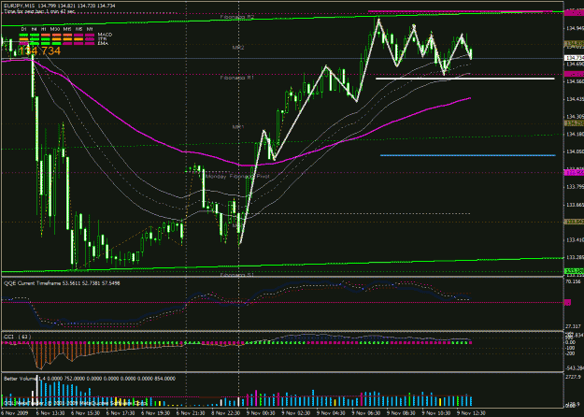Select the blue horizontal line object
Image resolution: width=584 pixels, height=417 pixels.
click(468, 155)
